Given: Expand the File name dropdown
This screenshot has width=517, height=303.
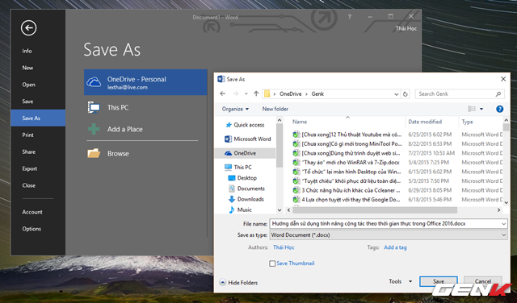Looking at the screenshot, I should tap(503, 224).
